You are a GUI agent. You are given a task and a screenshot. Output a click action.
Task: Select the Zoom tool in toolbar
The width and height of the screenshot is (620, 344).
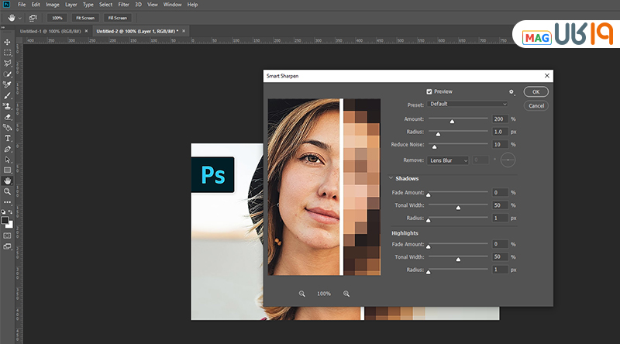click(8, 191)
